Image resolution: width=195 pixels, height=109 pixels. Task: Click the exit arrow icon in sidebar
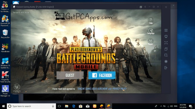tap(166, 68)
